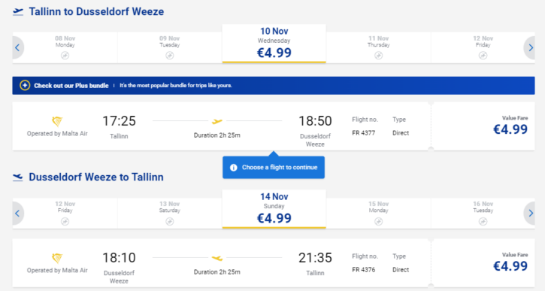Screen dimensions: 545x291
Task: Click the no-flight icon under 08 Nov Monday
Action: pyautogui.click(x=65, y=56)
